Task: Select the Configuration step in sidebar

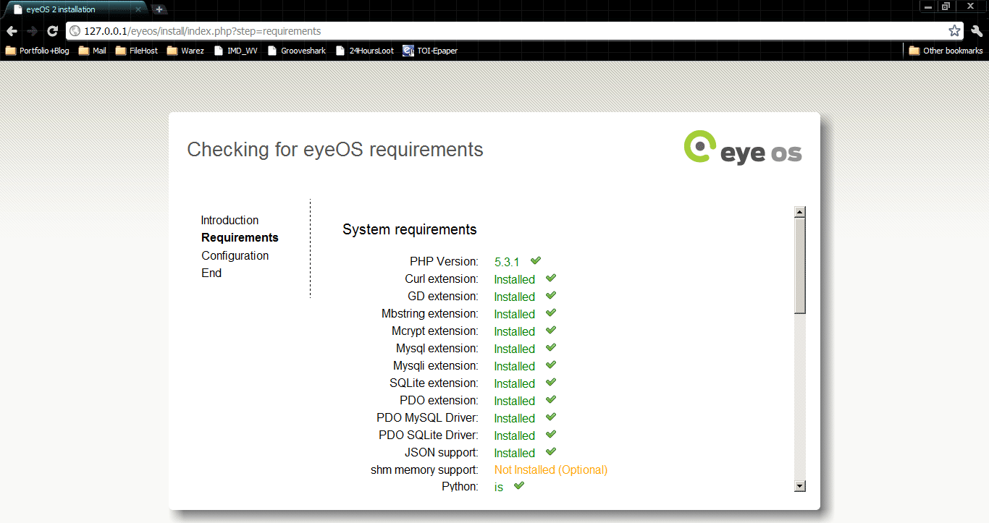Action: pyautogui.click(x=235, y=255)
